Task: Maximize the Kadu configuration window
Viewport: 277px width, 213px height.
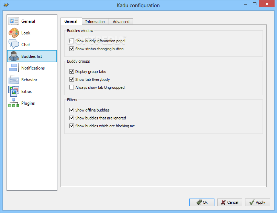Action: coord(255,4)
